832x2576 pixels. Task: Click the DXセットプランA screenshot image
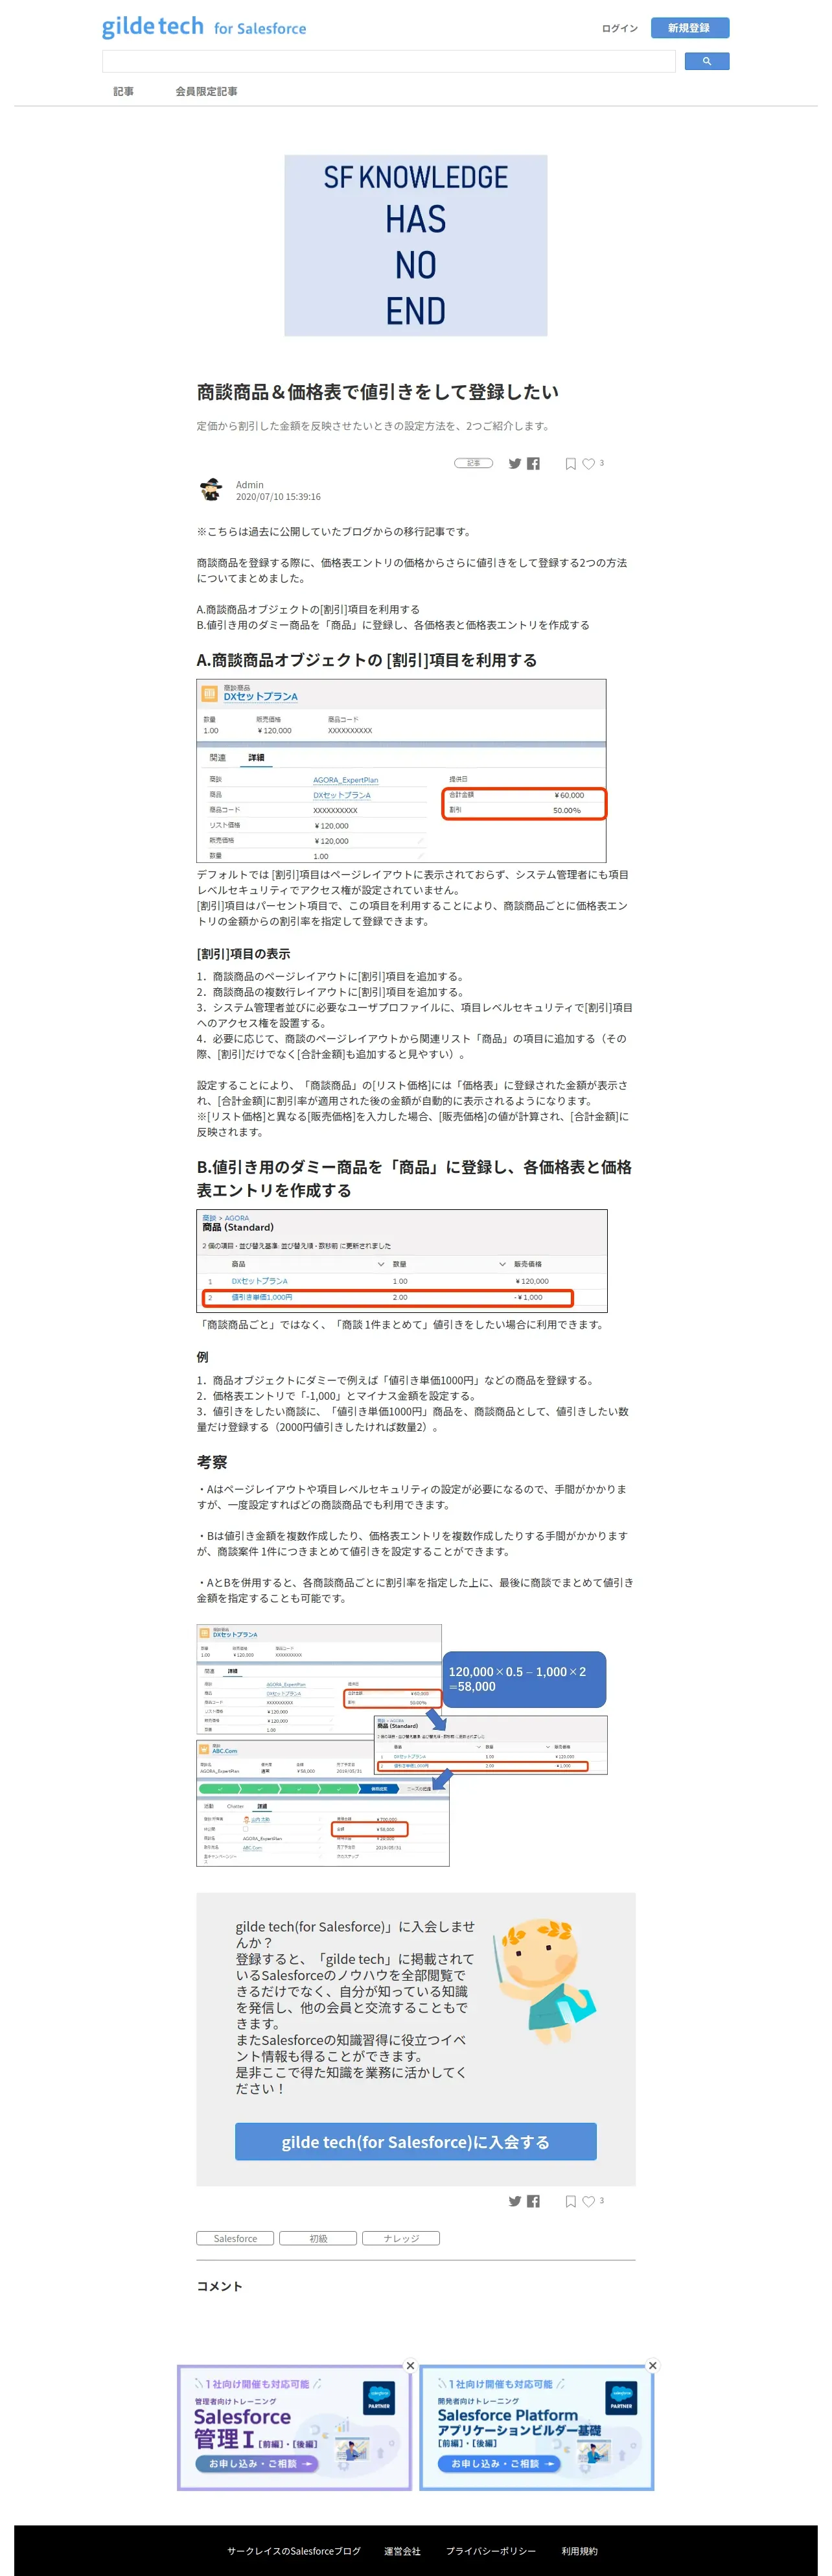click(402, 771)
